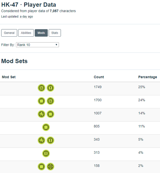Select the Mods tab

(41, 33)
